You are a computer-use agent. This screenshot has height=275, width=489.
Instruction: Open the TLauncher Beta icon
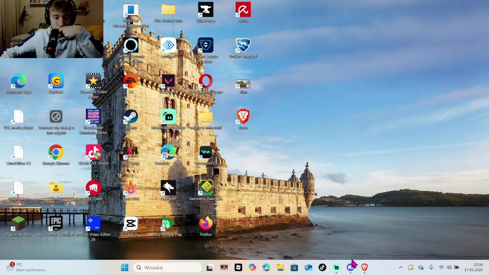click(18, 226)
